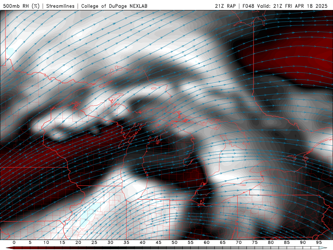333x250 pixels.
Task: Click the colorbar label '0'
Action: [14, 242]
